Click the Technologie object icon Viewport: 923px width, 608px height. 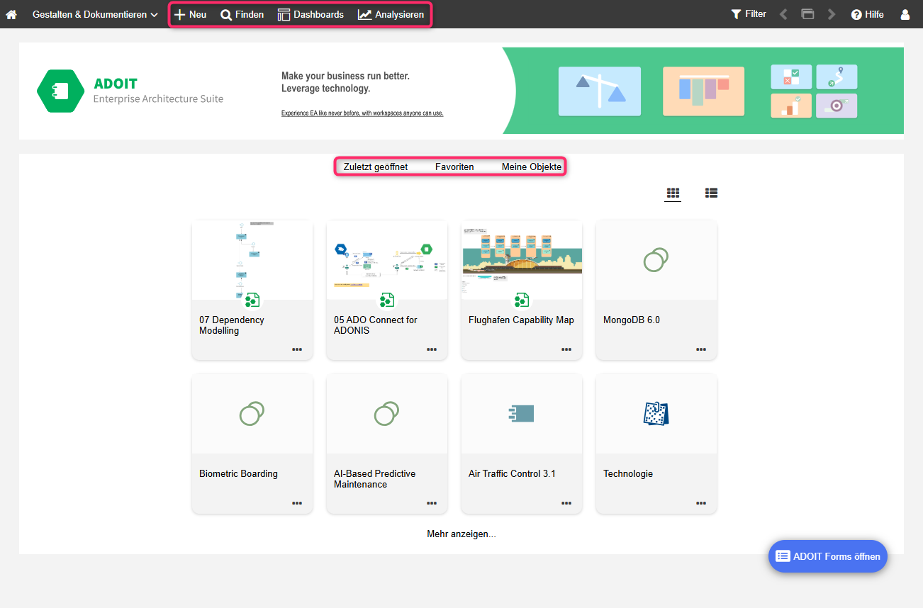656,414
